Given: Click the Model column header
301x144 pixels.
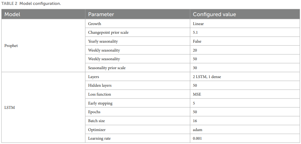Looking at the screenshot, I should pos(43,14).
